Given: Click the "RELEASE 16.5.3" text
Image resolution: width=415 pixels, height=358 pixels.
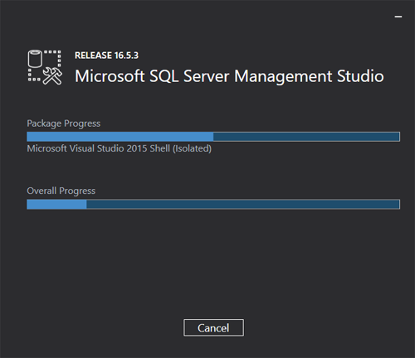Looking at the screenshot, I should pos(106,56).
